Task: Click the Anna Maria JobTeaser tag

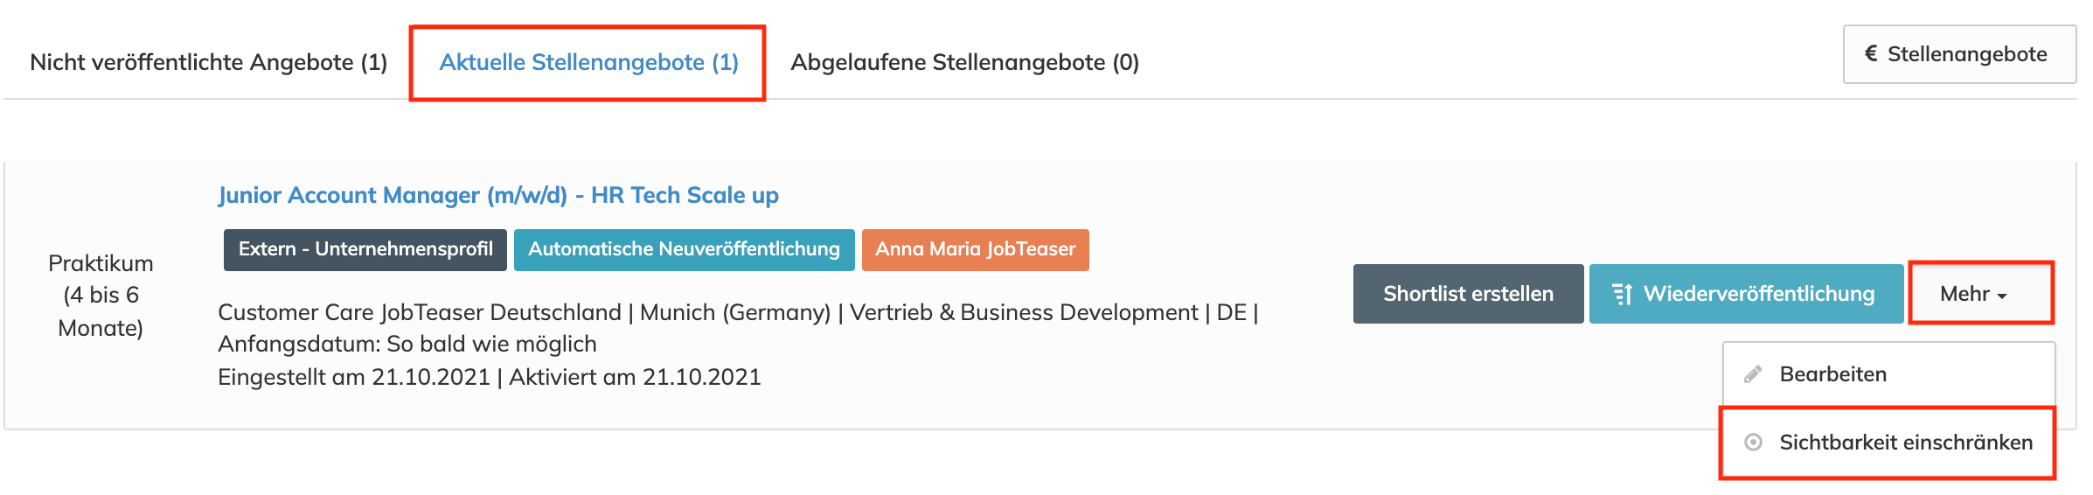Action: [975, 249]
